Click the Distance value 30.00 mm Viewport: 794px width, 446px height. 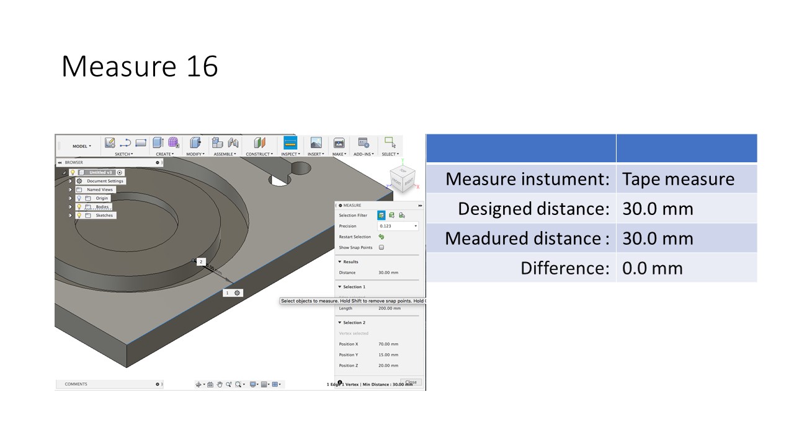coord(388,273)
